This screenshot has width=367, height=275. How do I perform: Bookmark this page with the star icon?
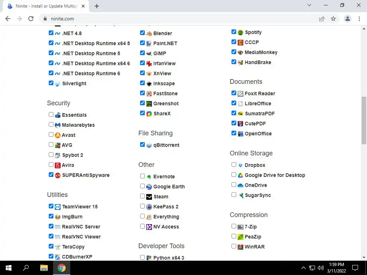[333, 19]
